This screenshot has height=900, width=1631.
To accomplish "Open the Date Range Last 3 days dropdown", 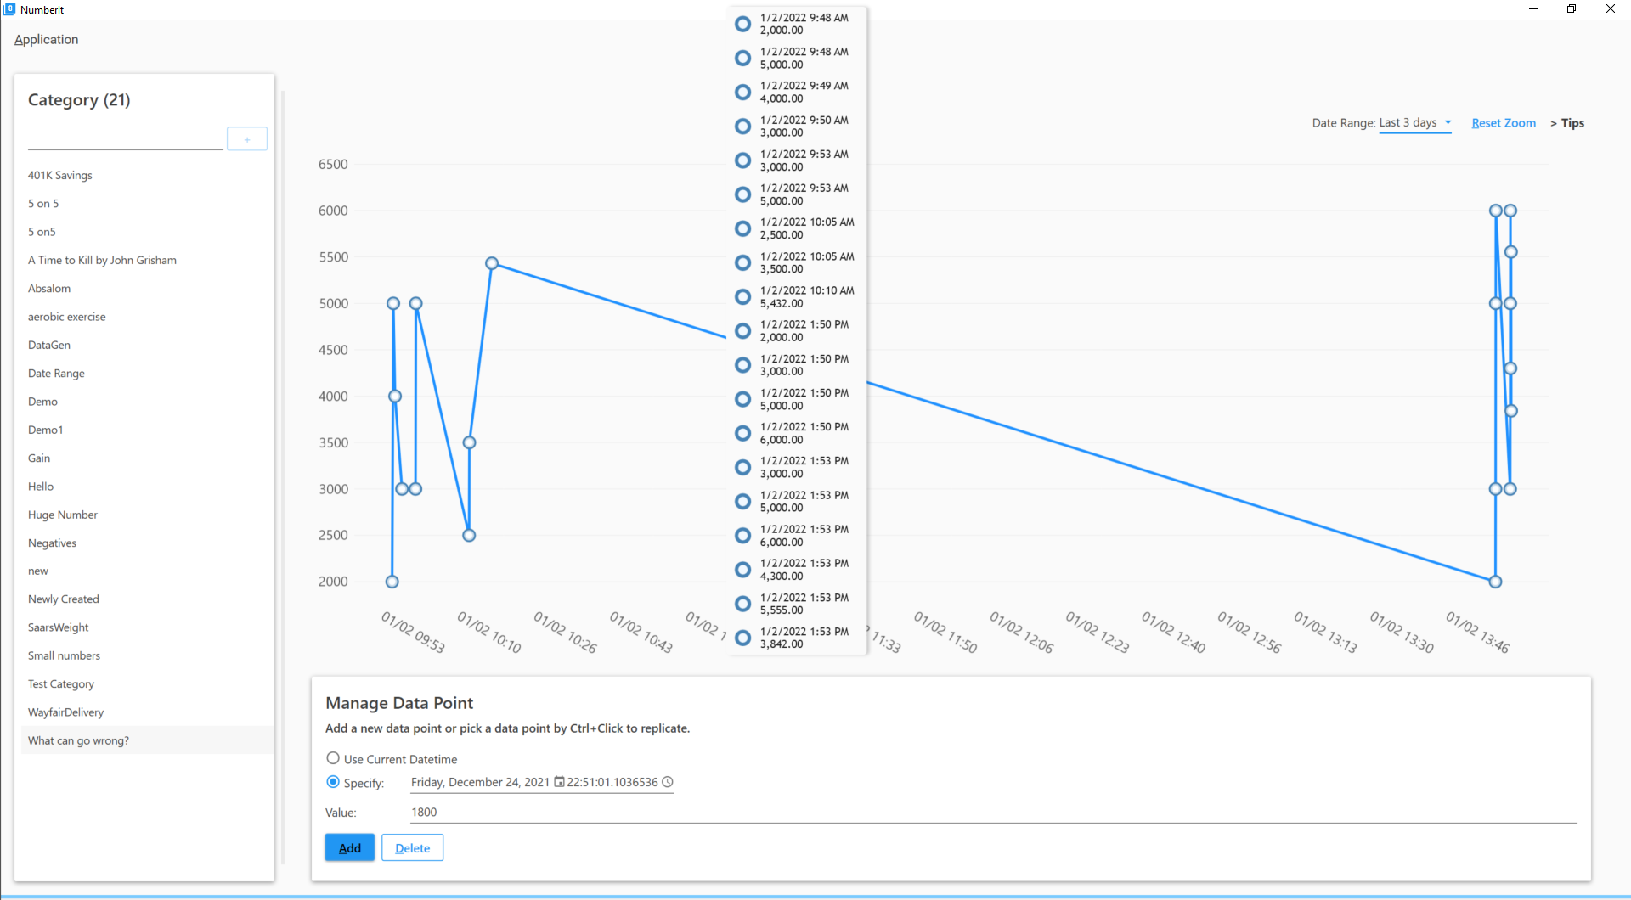I will [1415, 123].
